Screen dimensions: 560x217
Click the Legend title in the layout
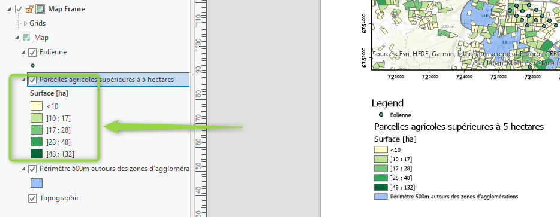tap(387, 103)
